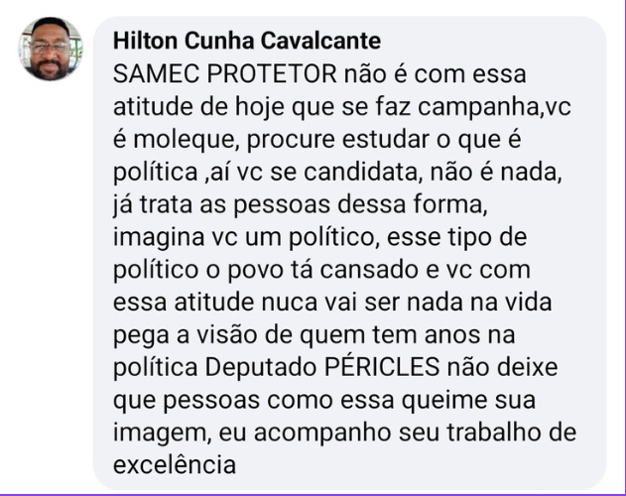Click the word "candidata," in the comment
The width and height of the screenshot is (626, 496).
click(x=360, y=173)
